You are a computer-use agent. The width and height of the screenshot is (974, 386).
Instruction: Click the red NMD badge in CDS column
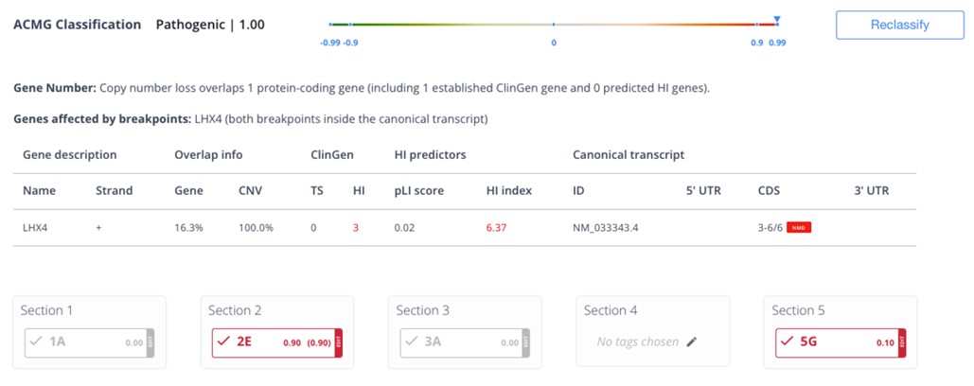point(800,228)
